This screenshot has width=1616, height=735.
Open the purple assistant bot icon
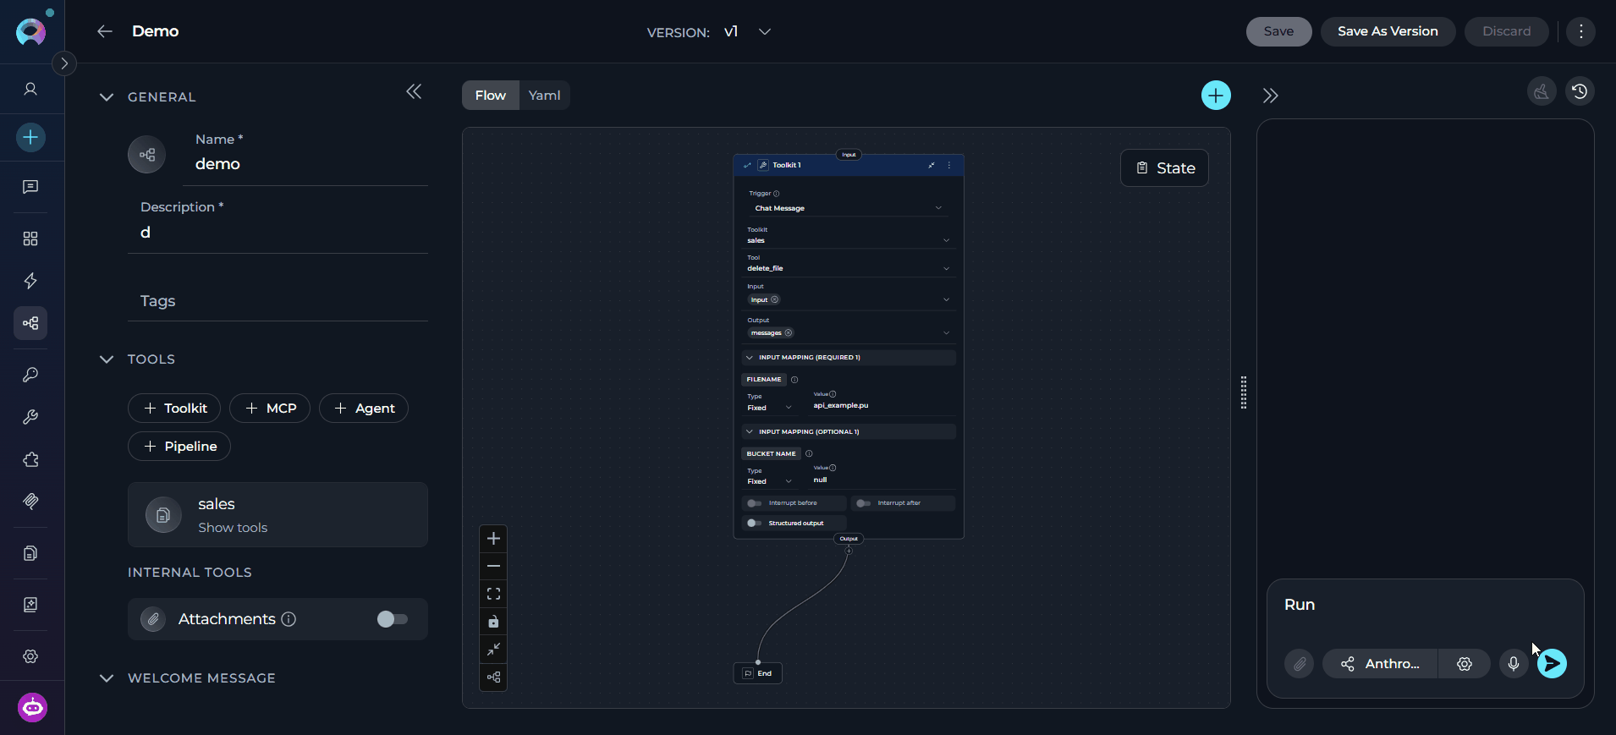click(32, 707)
